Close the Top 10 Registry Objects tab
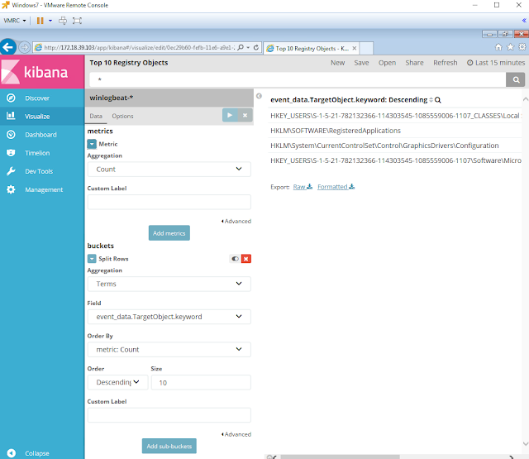The height and width of the screenshot is (459, 529). tap(355, 48)
